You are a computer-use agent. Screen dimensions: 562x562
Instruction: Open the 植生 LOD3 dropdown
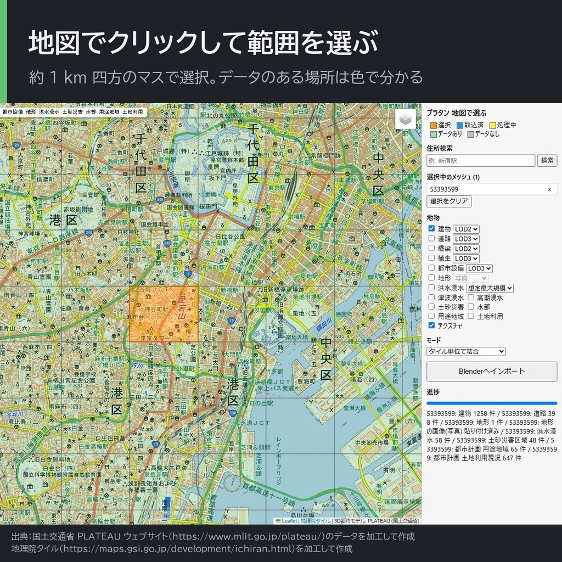[466, 258]
